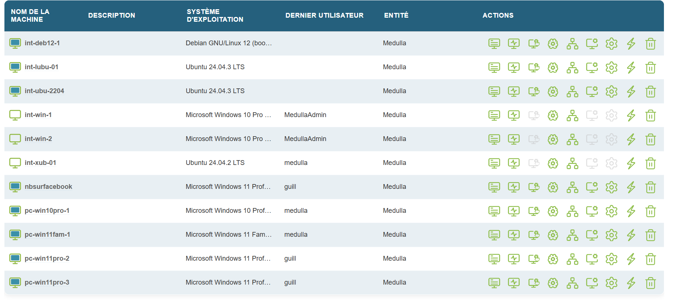This screenshot has width=675, height=303.
Task: Open network hierarchy icon for int-win-1
Action: point(572,116)
